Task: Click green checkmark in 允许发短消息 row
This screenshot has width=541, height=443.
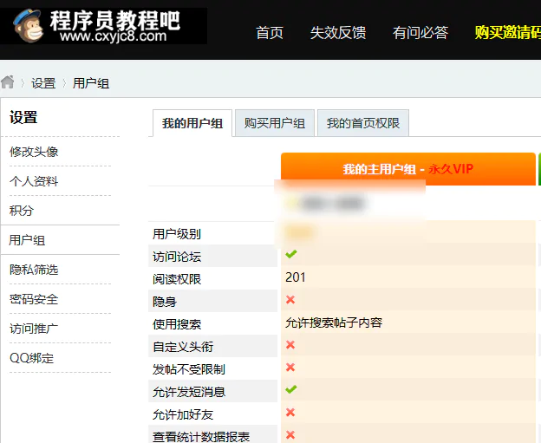Action: pos(290,389)
